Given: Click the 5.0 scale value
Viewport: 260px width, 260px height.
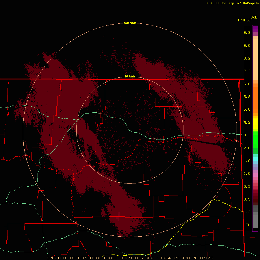Looking at the screenshot, I should pos(247,109).
